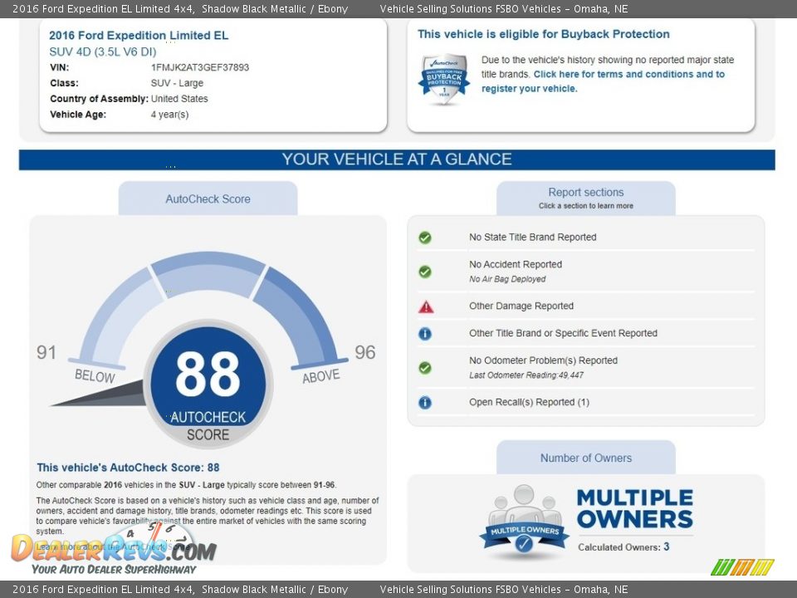The height and width of the screenshot is (598, 797).
Task: Click blue info icon for Open Recall
Action: pos(425,402)
